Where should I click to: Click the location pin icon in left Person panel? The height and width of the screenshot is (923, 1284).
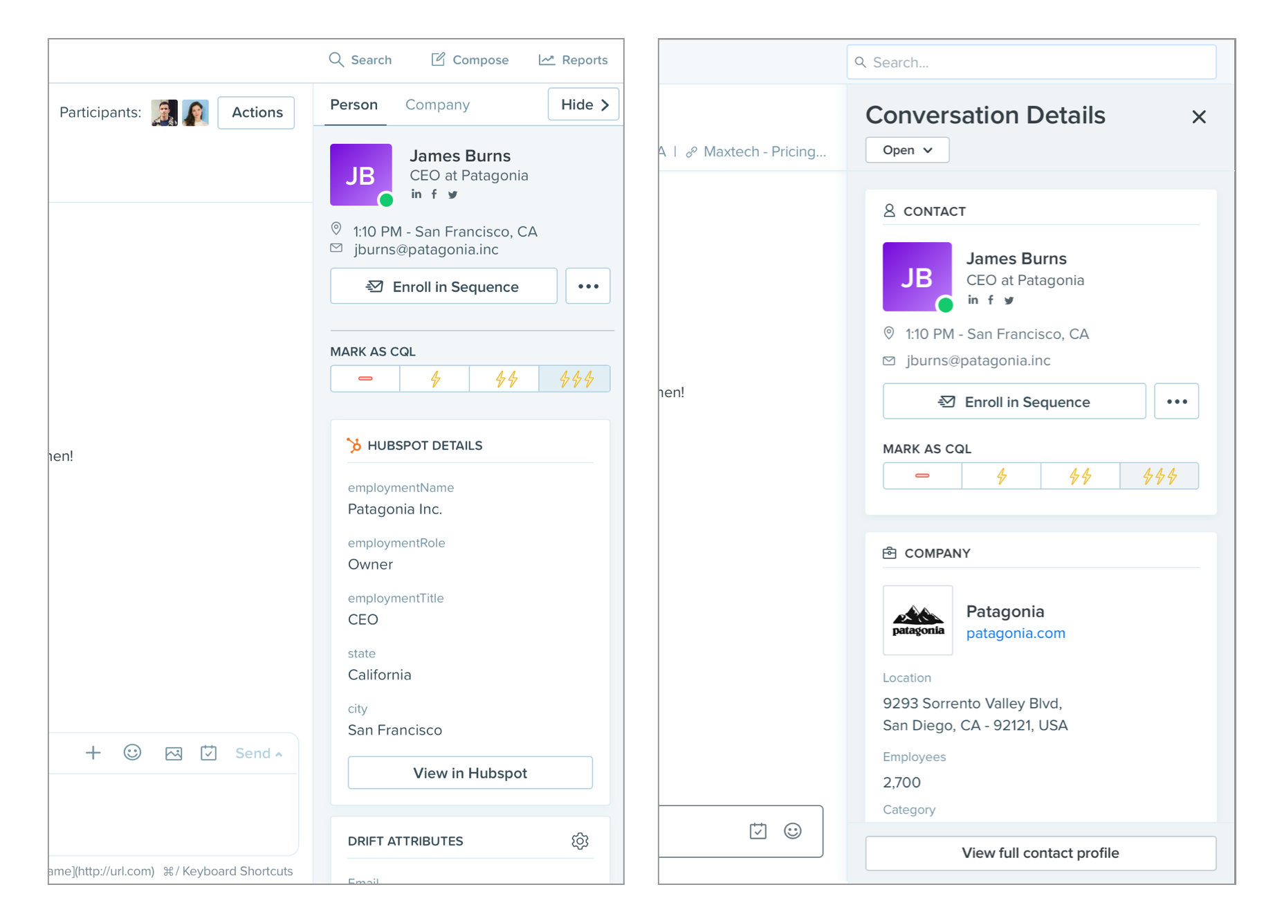click(336, 228)
